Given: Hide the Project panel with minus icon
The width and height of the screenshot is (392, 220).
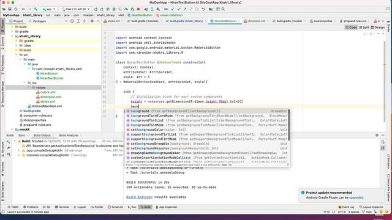Looking at the screenshot, I should tap(98, 21).
